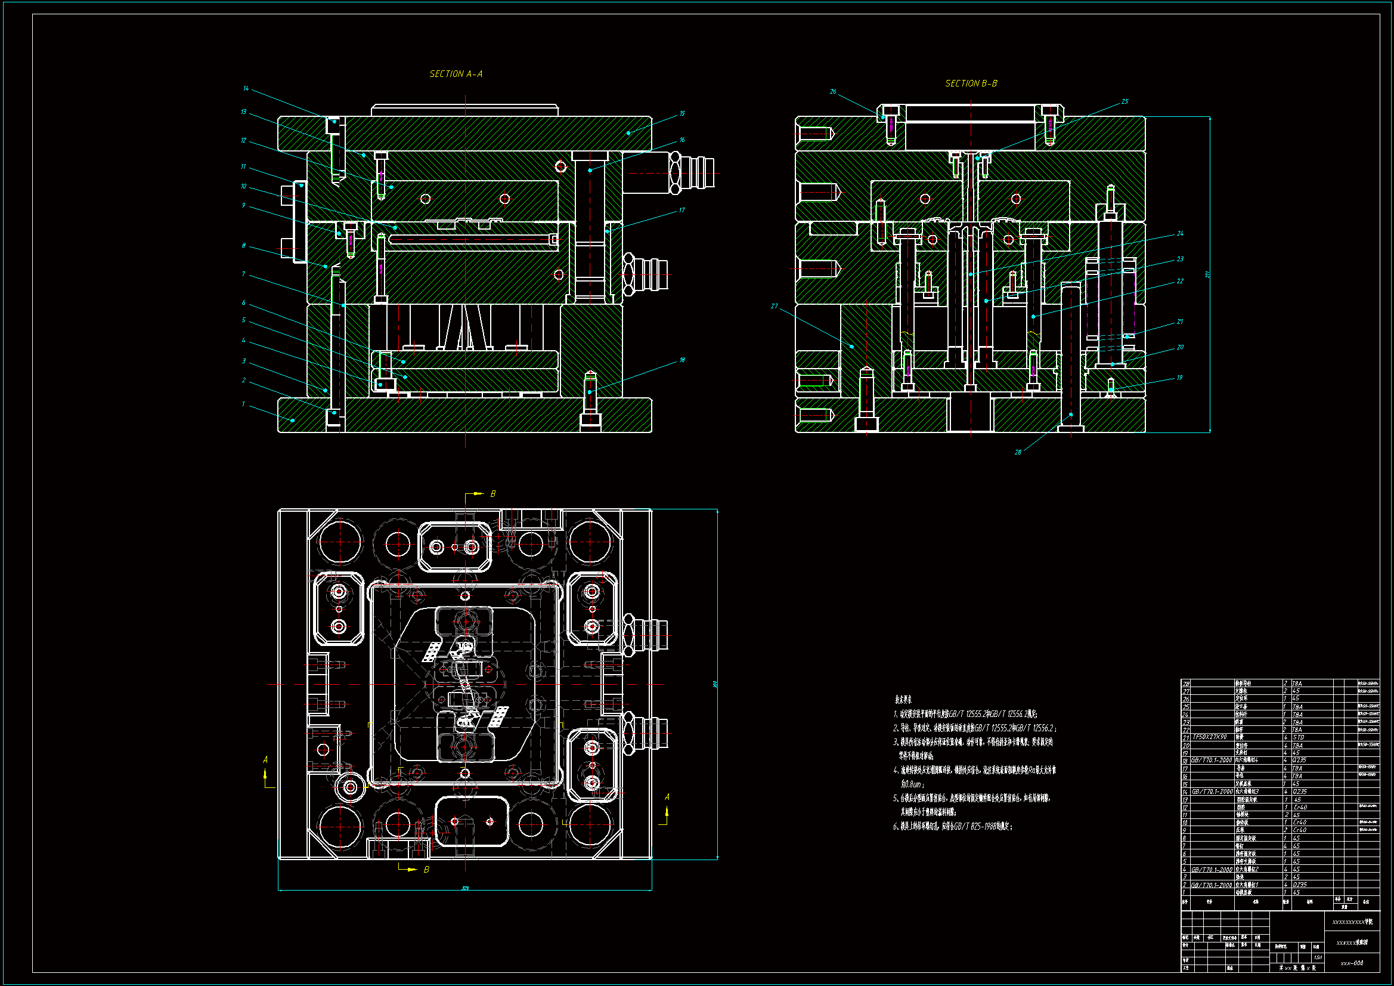Click the xxx-000 drawing number cell
The width and height of the screenshot is (1394, 986).
(x=1352, y=963)
